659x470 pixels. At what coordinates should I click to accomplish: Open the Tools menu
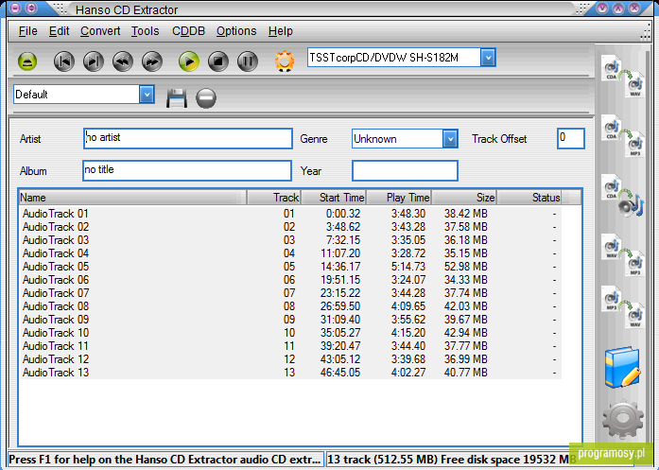click(145, 31)
